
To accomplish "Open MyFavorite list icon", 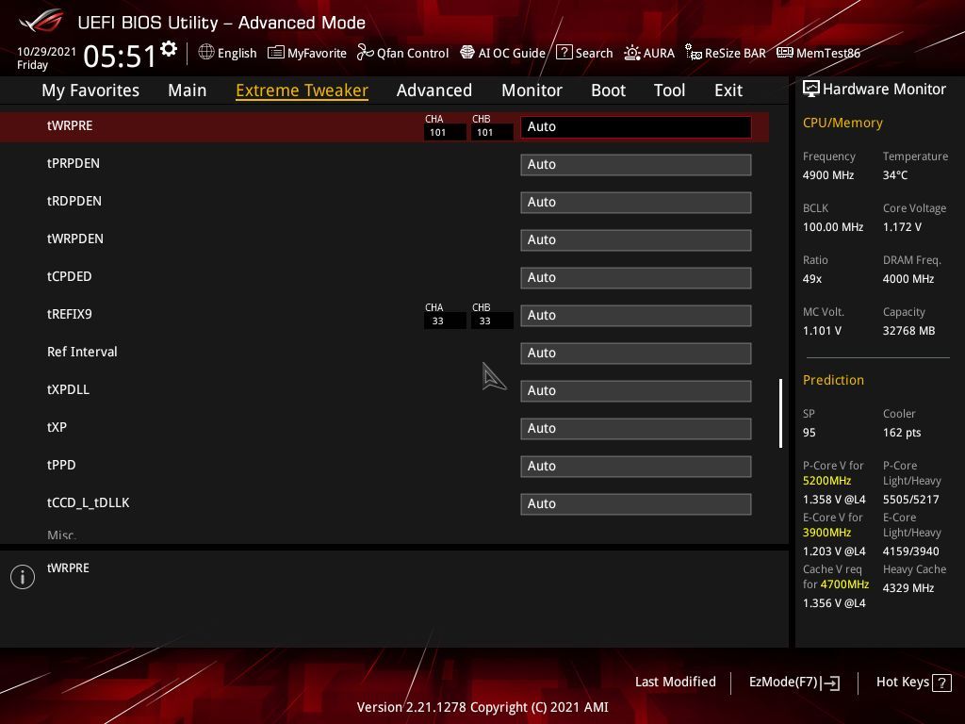I will coord(276,53).
